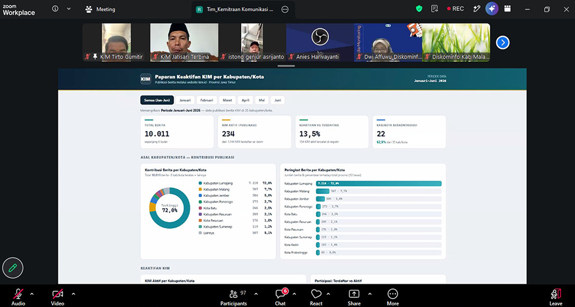Expand the Participants options caret

tap(256, 294)
